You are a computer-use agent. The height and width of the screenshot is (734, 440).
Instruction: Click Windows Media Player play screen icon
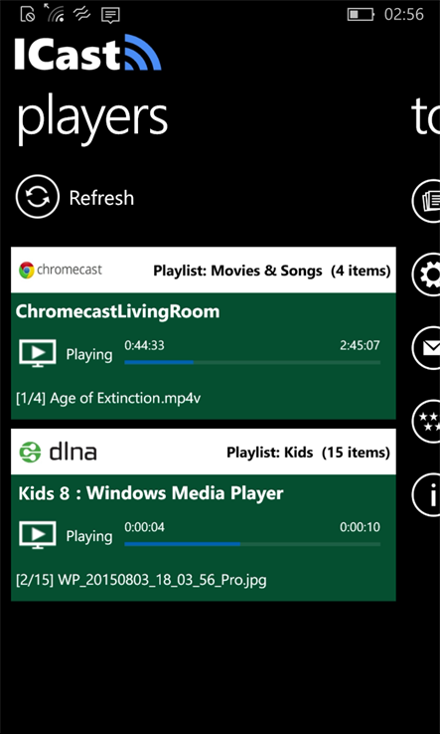pyautogui.click(x=38, y=535)
